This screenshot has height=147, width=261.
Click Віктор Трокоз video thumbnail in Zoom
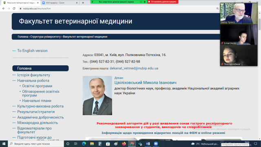tap(239, 13)
